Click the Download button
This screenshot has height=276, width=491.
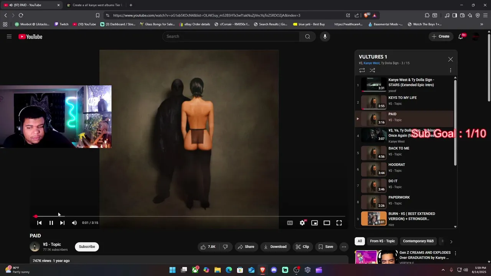click(275, 247)
